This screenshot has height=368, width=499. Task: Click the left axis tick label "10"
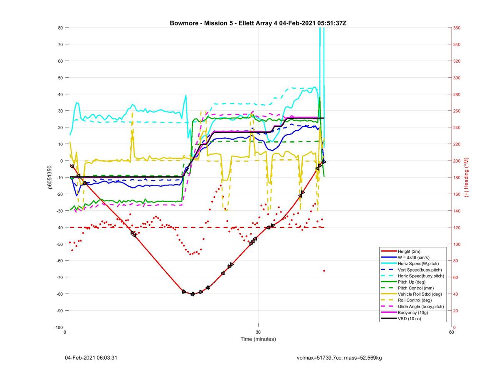(60, 144)
